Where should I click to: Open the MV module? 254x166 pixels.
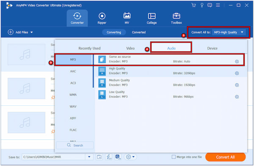(127, 18)
